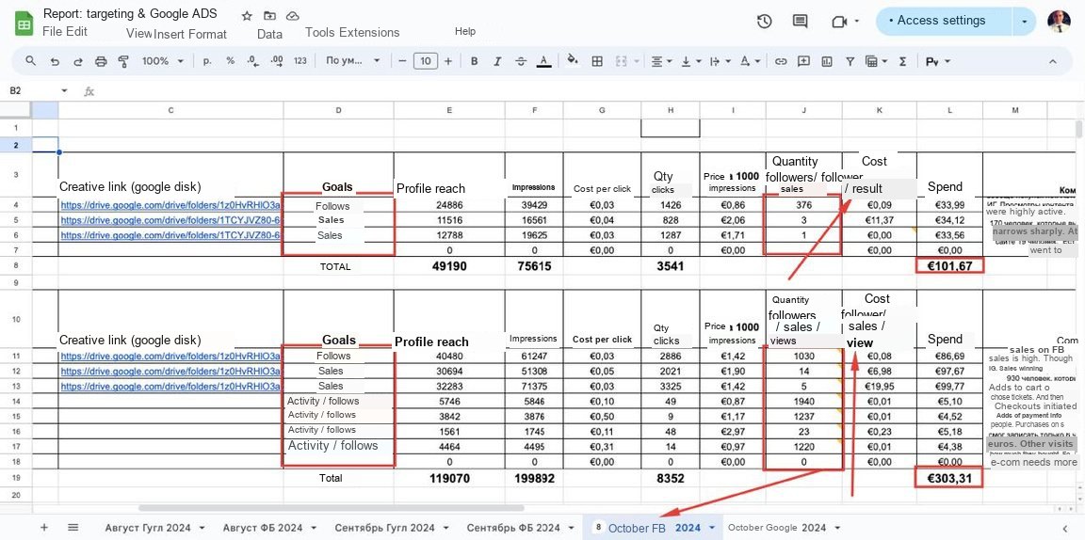Click the Access settings button

click(x=943, y=21)
